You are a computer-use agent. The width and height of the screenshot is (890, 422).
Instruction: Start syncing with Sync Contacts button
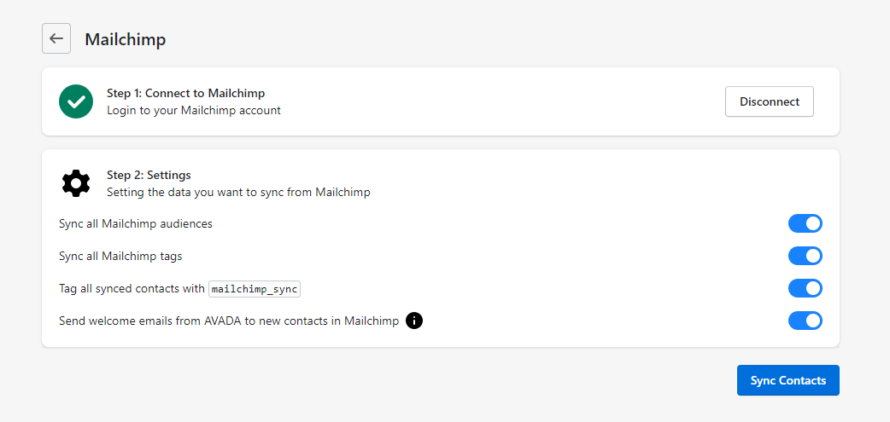pyautogui.click(x=788, y=380)
